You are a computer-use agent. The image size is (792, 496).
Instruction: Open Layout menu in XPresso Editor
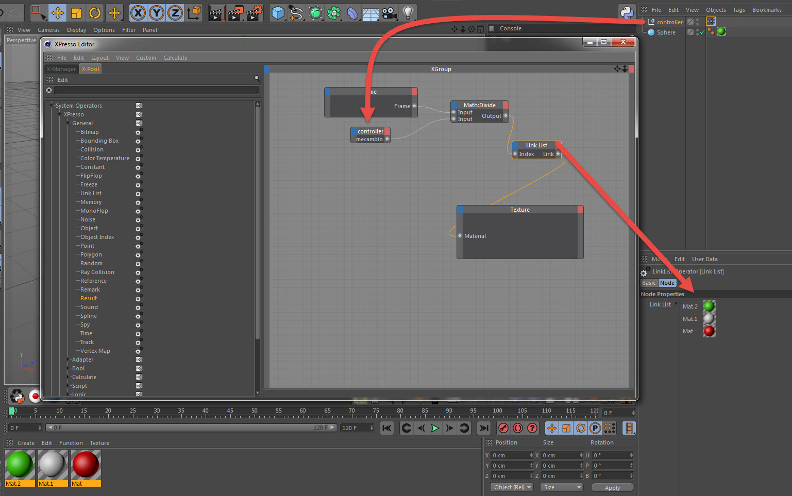[100, 58]
